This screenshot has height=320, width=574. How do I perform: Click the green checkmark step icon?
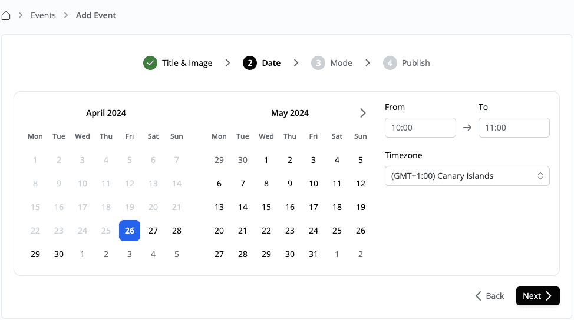[x=150, y=63]
